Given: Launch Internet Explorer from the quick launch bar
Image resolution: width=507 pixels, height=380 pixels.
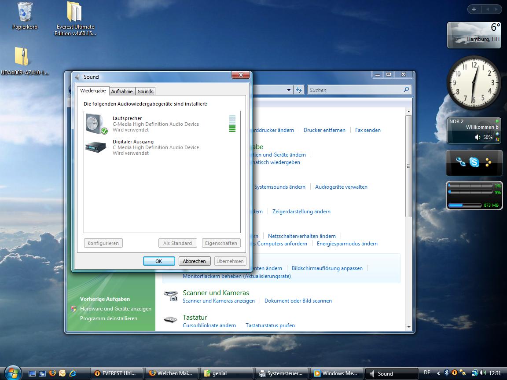Looking at the screenshot, I should coord(73,373).
